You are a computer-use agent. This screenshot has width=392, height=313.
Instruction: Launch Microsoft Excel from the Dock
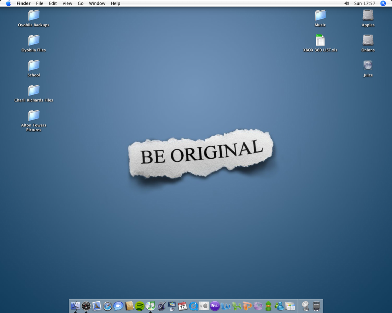click(x=236, y=306)
